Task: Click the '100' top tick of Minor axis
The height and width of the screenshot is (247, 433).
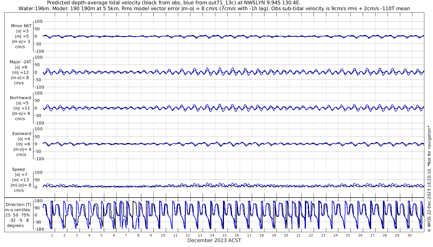Action: (38, 21)
